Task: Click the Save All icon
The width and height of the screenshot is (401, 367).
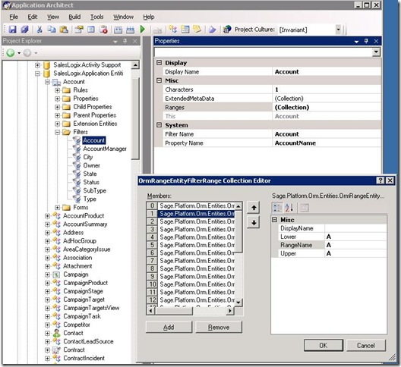Action: (x=25, y=30)
